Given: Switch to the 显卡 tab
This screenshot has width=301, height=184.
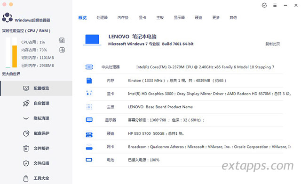Looking at the screenshot, I should 143,18.
